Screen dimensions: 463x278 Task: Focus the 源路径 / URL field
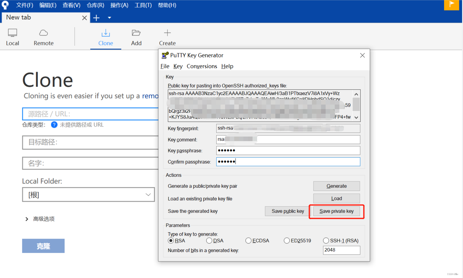point(90,114)
